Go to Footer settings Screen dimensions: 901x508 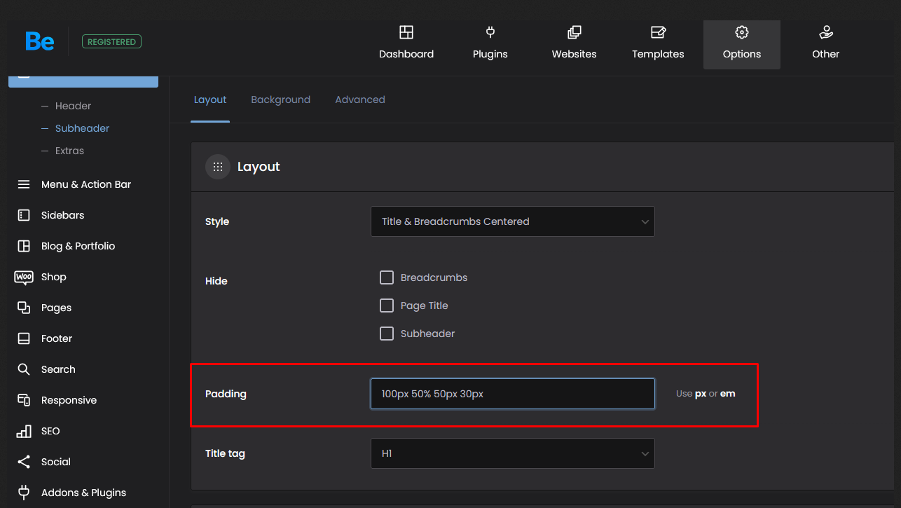pos(57,338)
